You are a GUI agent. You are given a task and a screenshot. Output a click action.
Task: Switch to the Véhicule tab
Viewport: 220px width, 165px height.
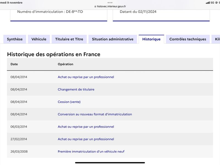click(x=39, y=39)
